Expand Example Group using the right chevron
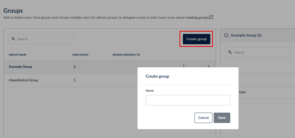This screenshot has width=295, height=138. 209,67
